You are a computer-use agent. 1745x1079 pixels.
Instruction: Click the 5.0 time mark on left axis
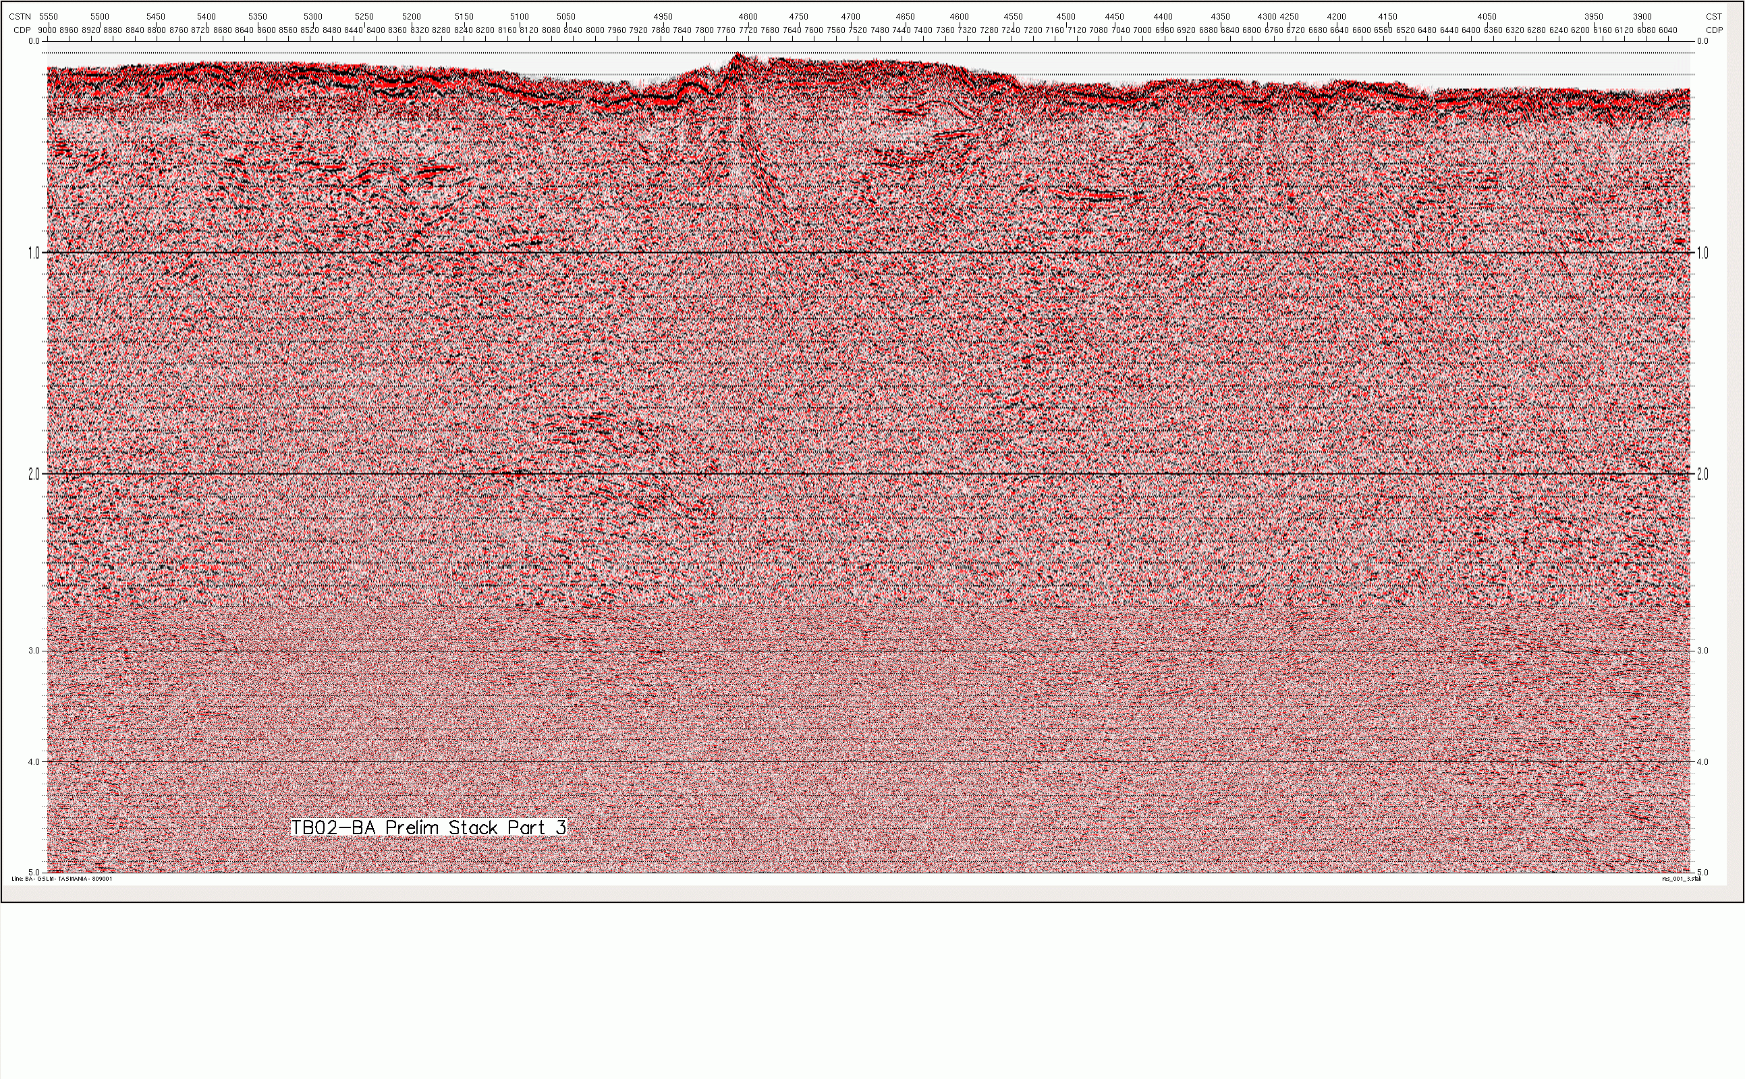(x=34, y=872)
